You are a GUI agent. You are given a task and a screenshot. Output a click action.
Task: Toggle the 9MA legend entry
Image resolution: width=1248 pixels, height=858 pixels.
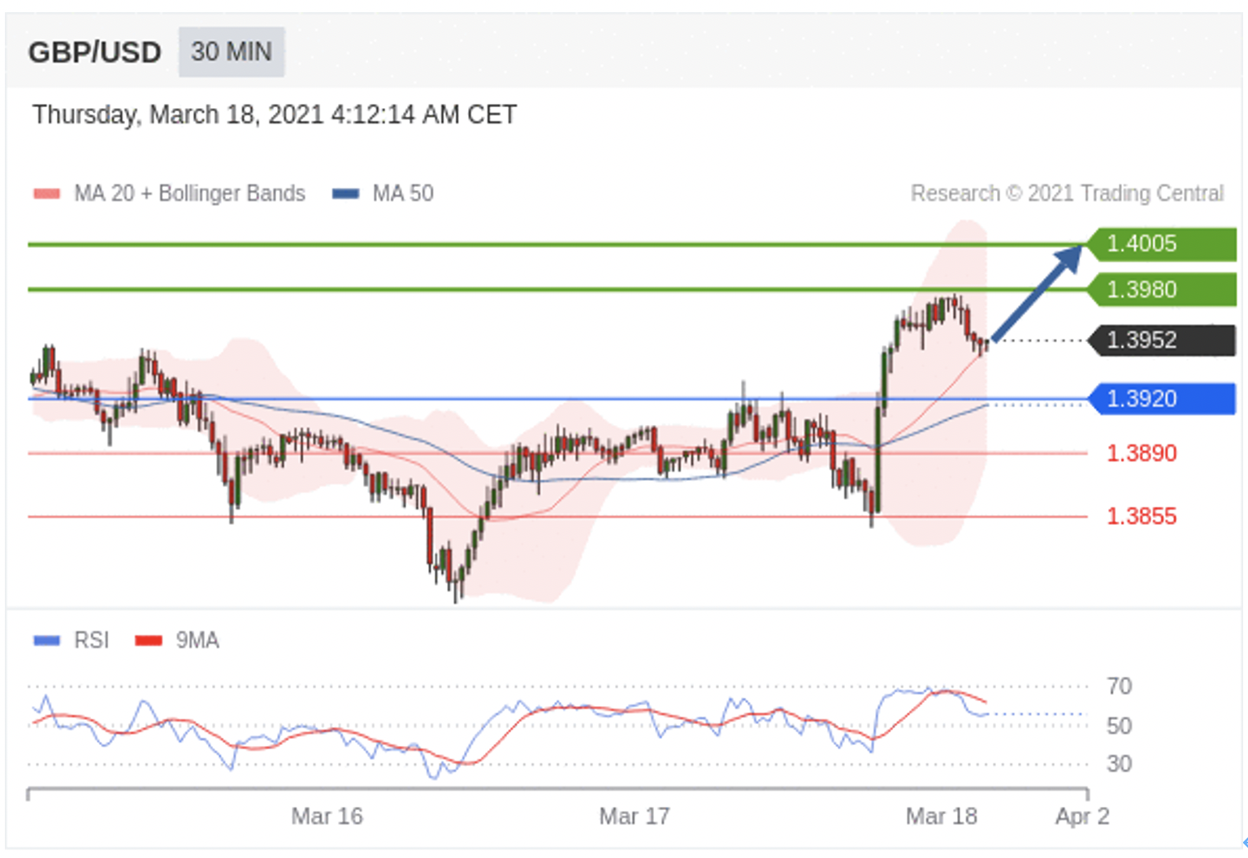[177, 640]
